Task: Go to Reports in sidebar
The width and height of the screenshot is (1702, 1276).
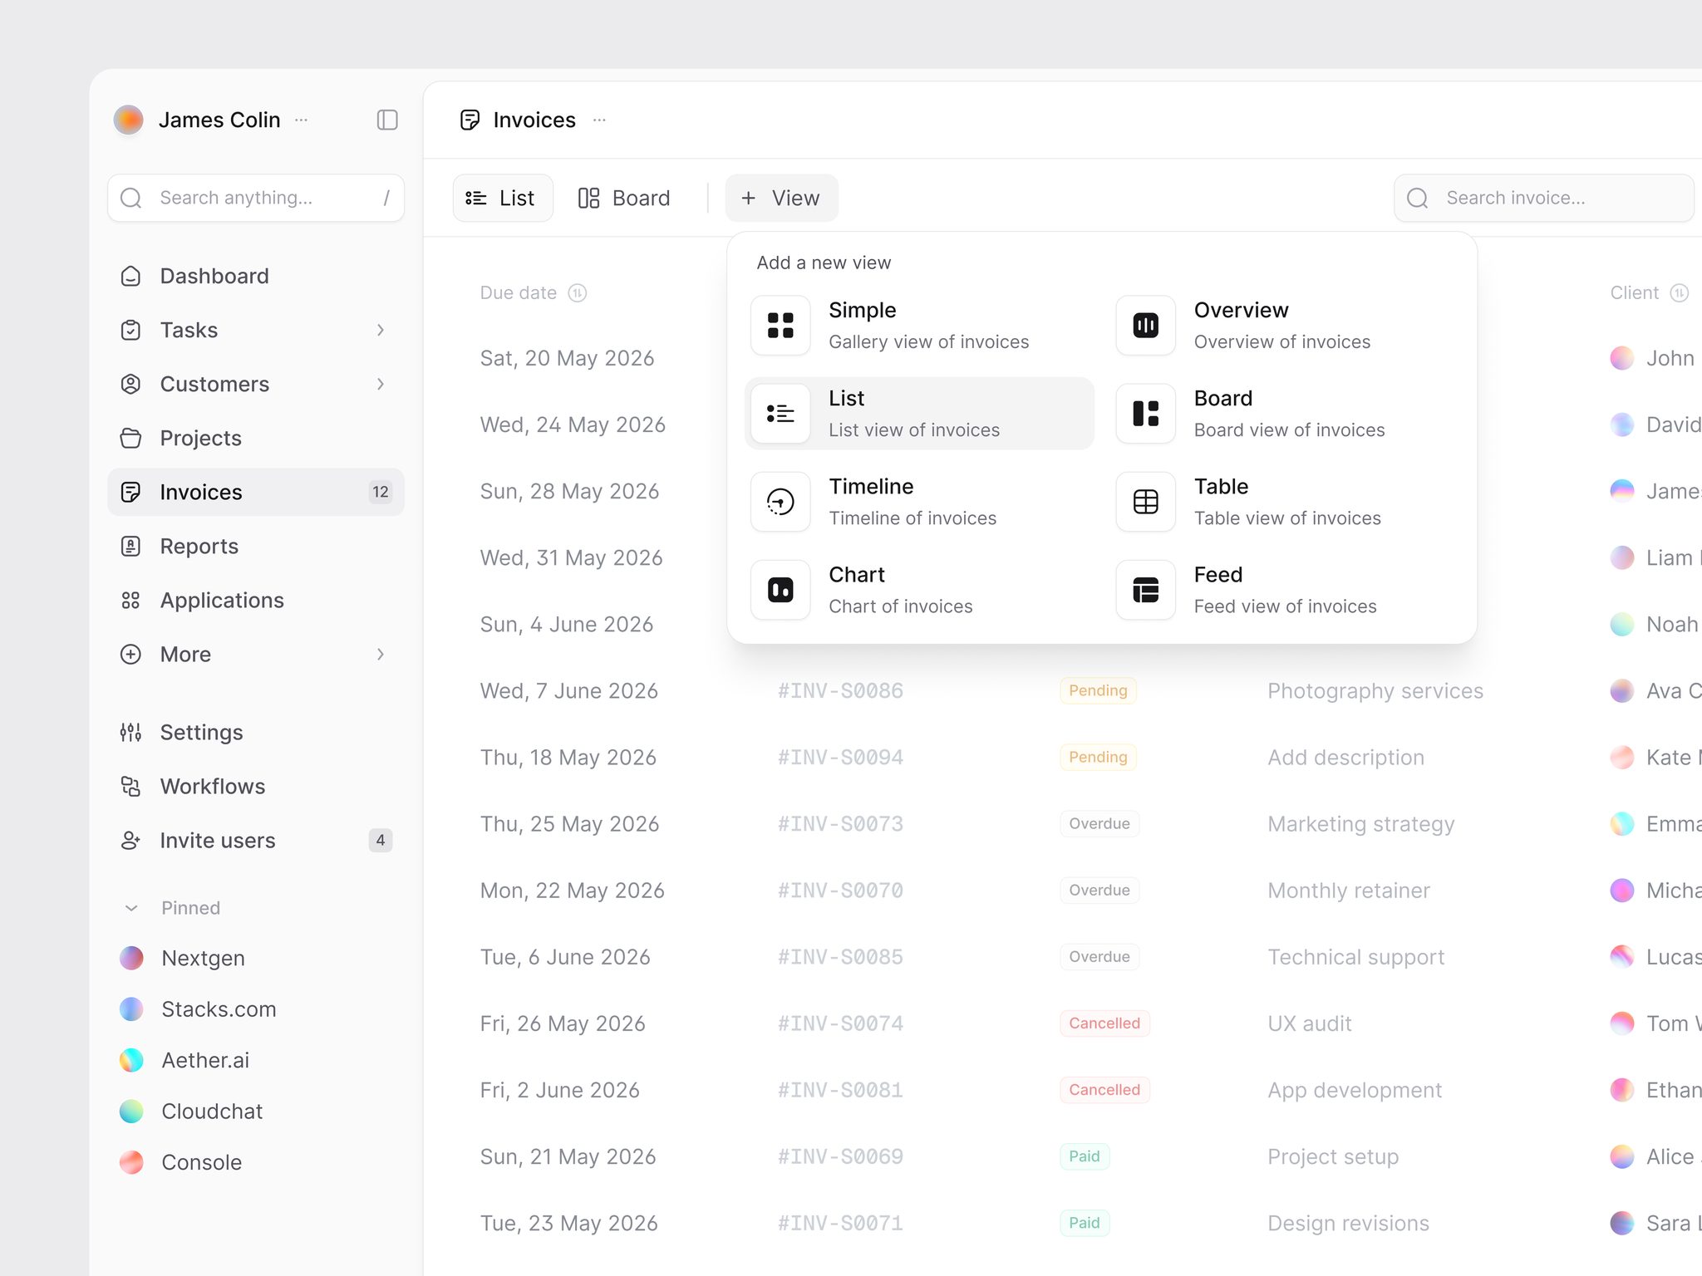Action: (256, 546)
